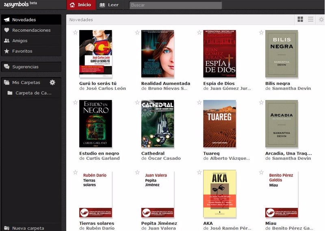
Task: Toggle favorite star for Tuareg
Action: click(199, 102)
